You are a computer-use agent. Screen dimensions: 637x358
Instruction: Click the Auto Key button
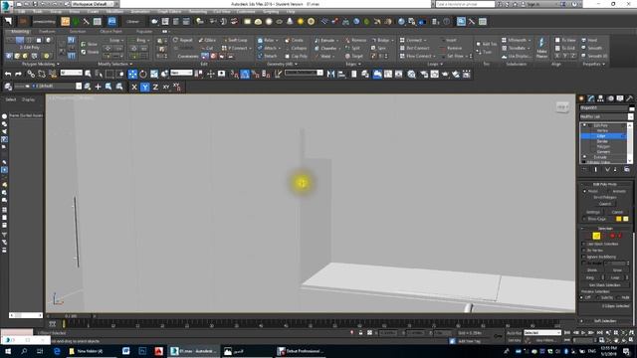514,333
